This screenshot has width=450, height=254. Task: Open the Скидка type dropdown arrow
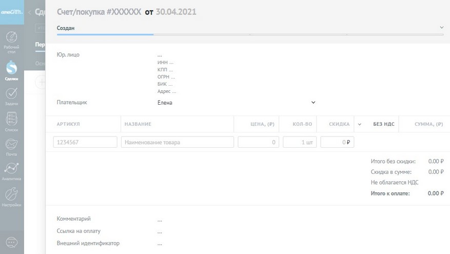tap(359, 124)
